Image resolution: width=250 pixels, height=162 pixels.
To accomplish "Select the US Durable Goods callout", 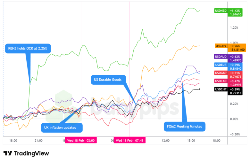I will pos(108,79).
